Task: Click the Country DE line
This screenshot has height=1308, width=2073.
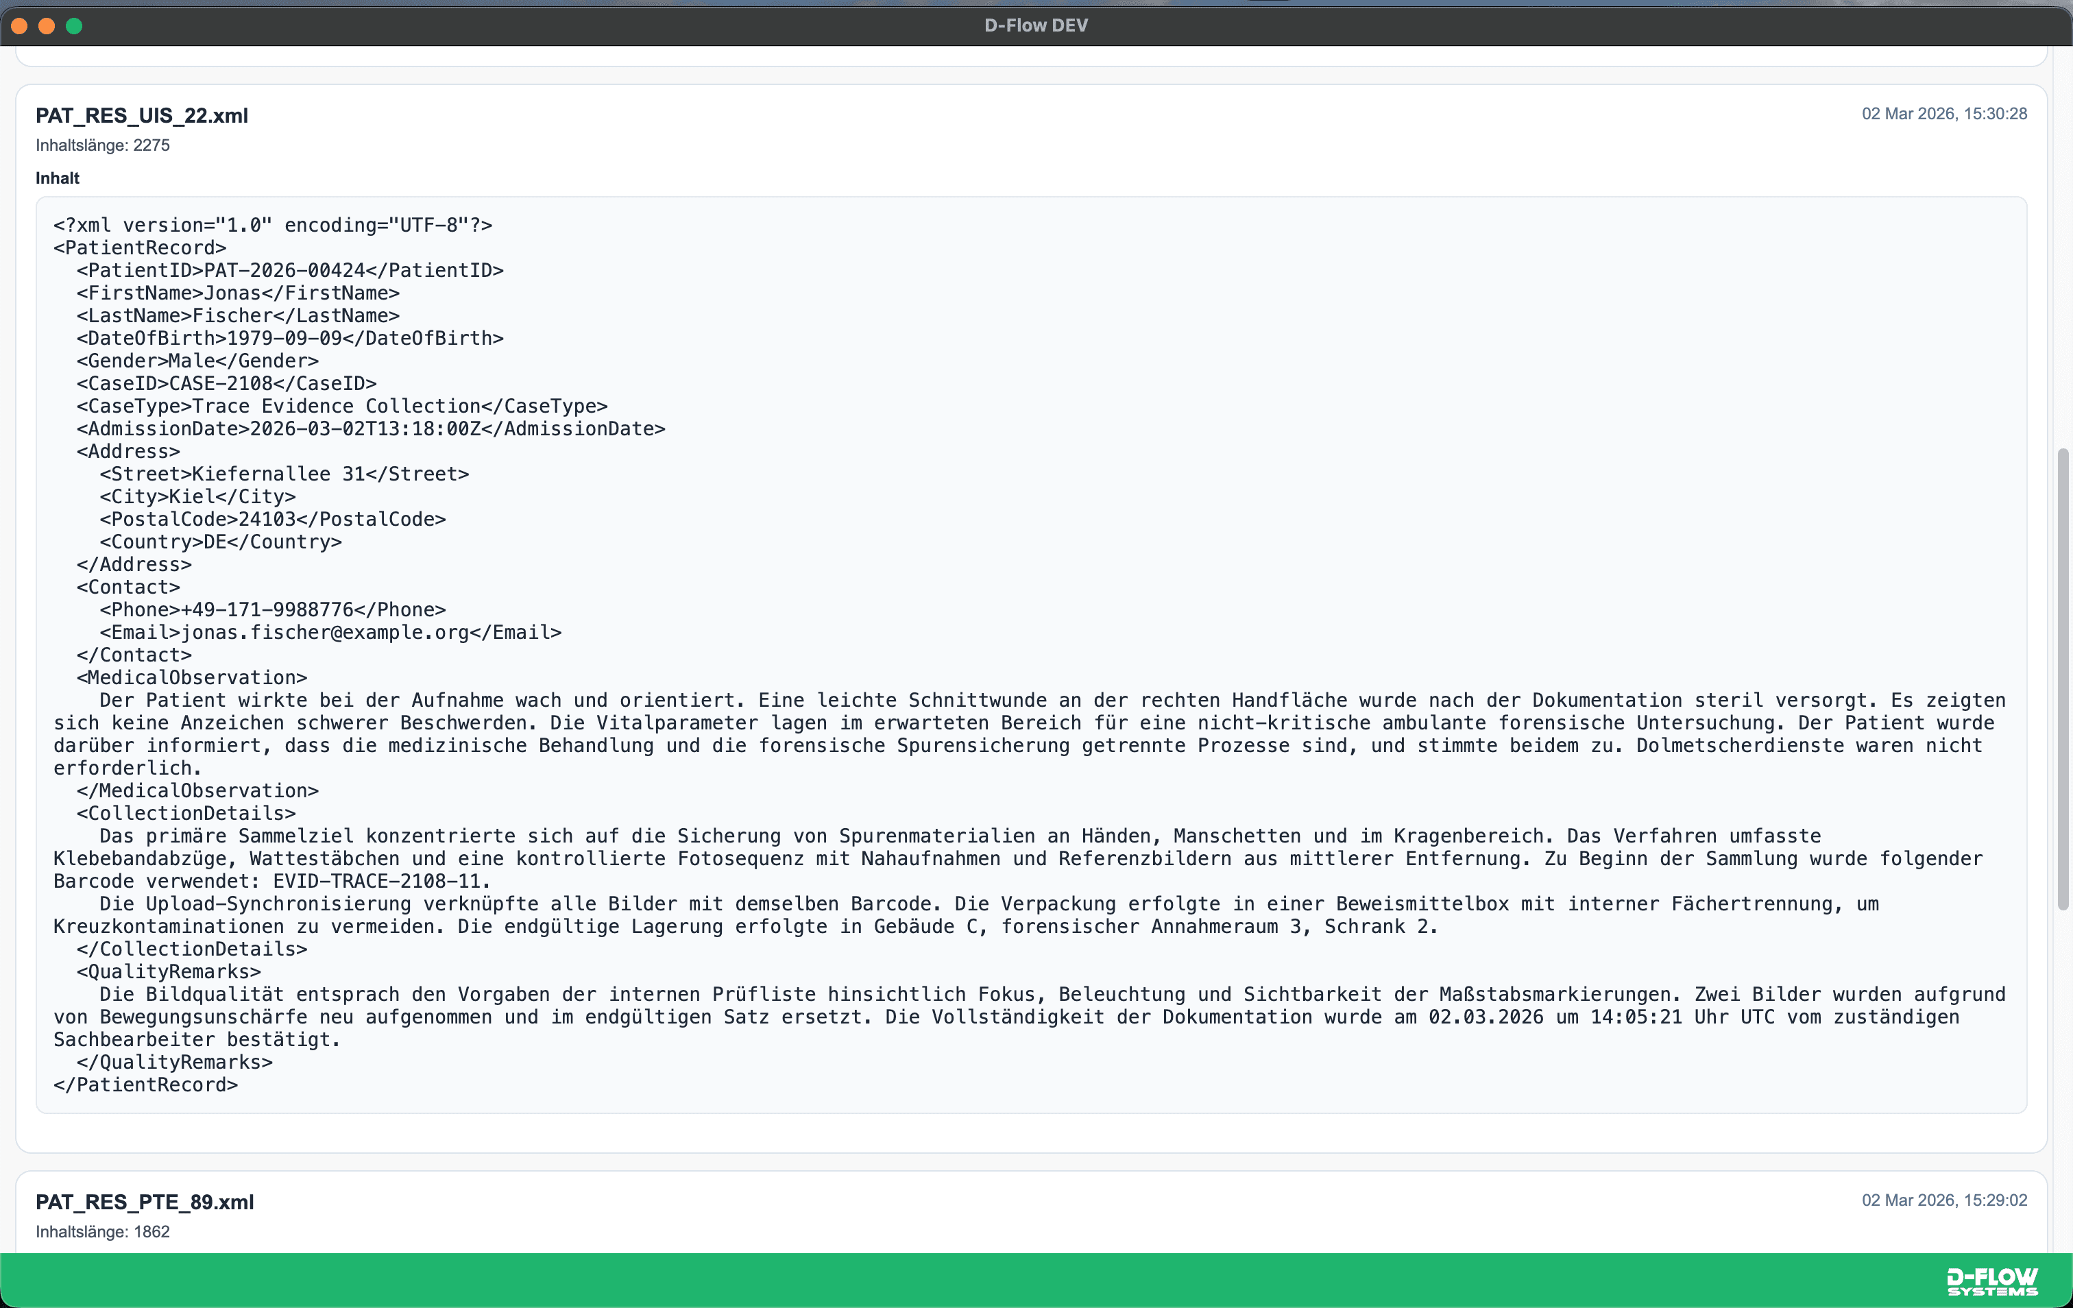Action: [x=221, y=542]
